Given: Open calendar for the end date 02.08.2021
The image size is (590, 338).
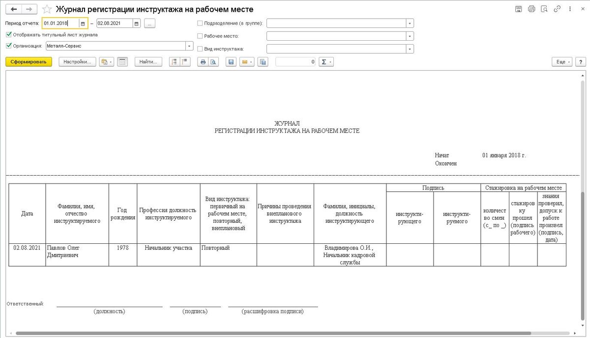Looking at the screenshot, I should pyautogui.click(x=137, y=23).
